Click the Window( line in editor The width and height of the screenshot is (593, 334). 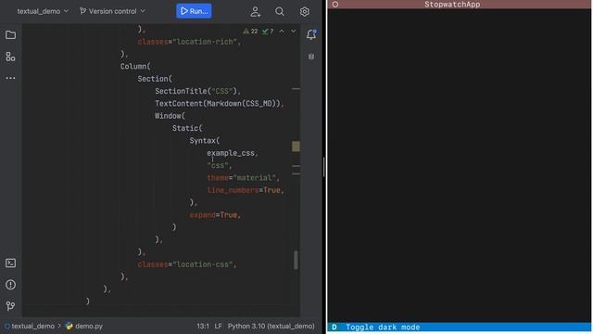(170, 116)
